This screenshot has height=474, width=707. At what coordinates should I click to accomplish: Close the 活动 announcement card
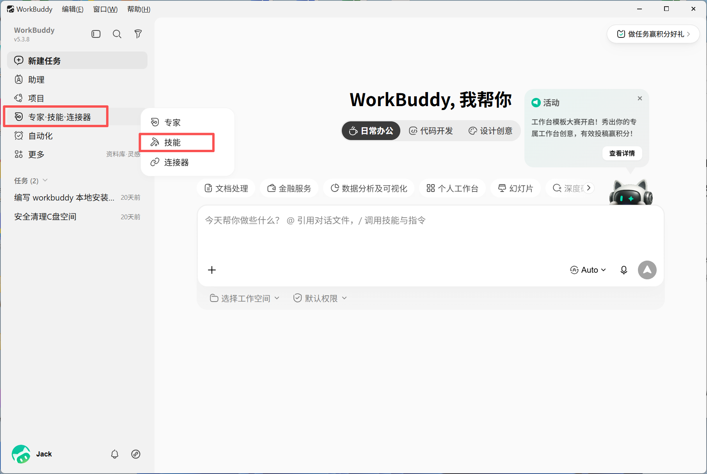click(640, 98)
